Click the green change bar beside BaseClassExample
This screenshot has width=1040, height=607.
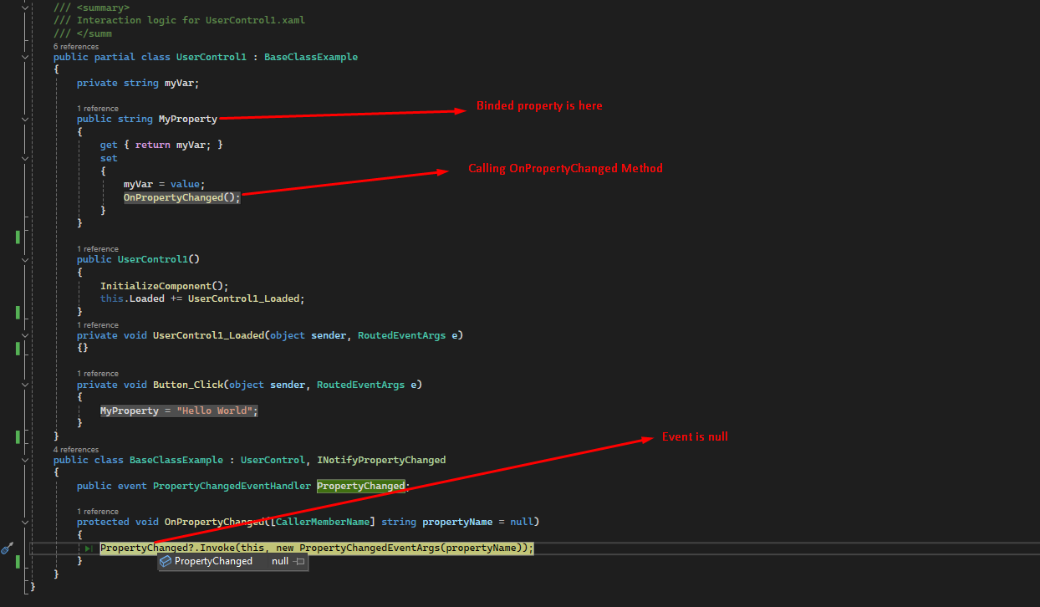click(x=18, y=560)
